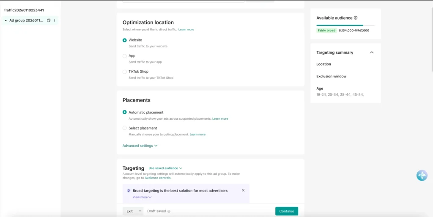Click Age ranges 18-24, 25-34 text

click(x=340, y=95)
